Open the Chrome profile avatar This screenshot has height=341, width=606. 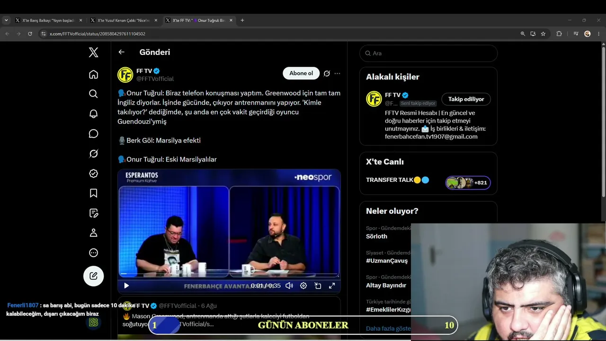[588, 34]
